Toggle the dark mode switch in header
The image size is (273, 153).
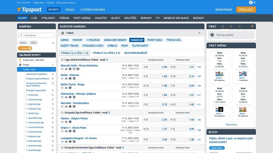tap(252, 2)
